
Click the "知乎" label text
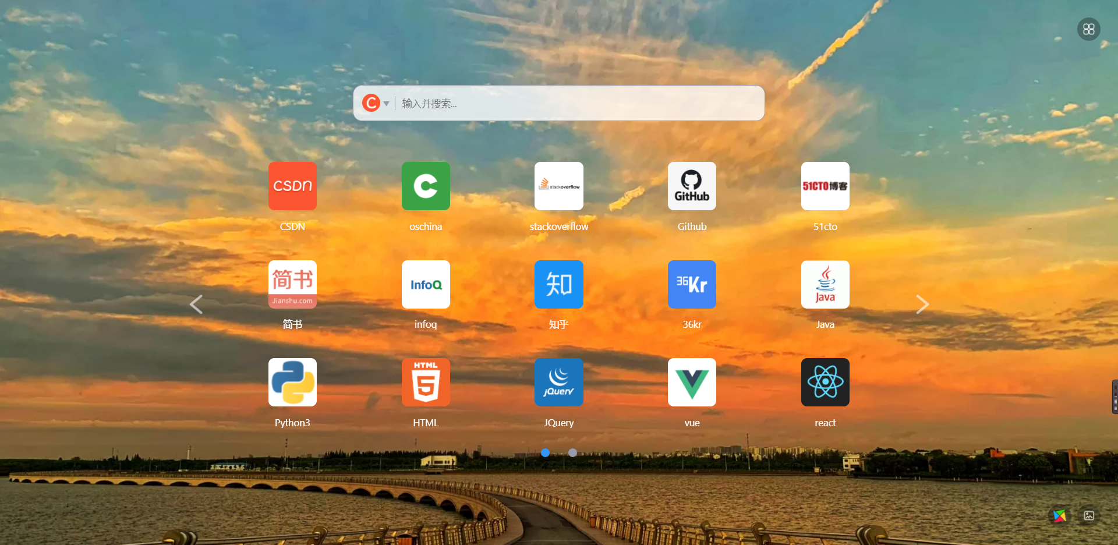coord(559,324)
